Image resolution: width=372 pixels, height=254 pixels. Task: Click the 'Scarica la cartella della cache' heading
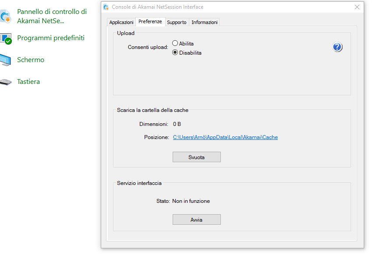click(152, 110)
